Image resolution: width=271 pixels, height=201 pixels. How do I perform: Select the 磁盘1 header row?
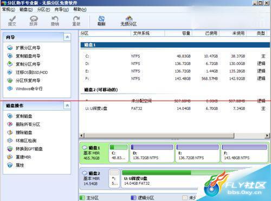point(175,45)
